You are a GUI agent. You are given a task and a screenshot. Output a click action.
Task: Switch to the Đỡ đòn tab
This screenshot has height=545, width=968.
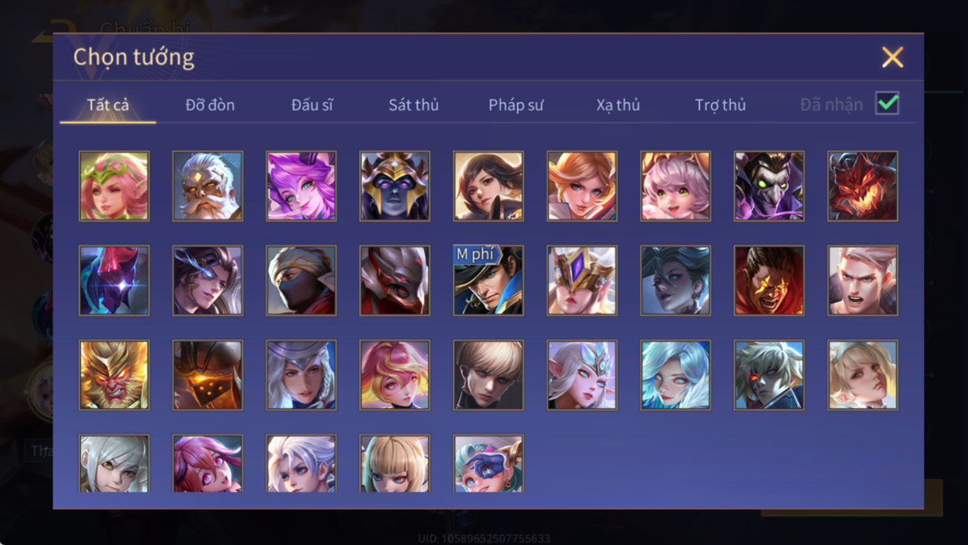tap(210, 105)
